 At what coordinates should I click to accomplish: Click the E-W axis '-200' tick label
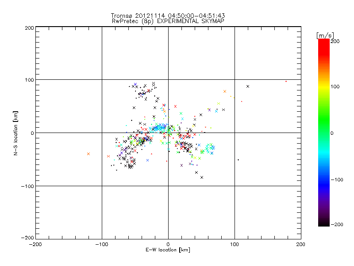[35, 244]
